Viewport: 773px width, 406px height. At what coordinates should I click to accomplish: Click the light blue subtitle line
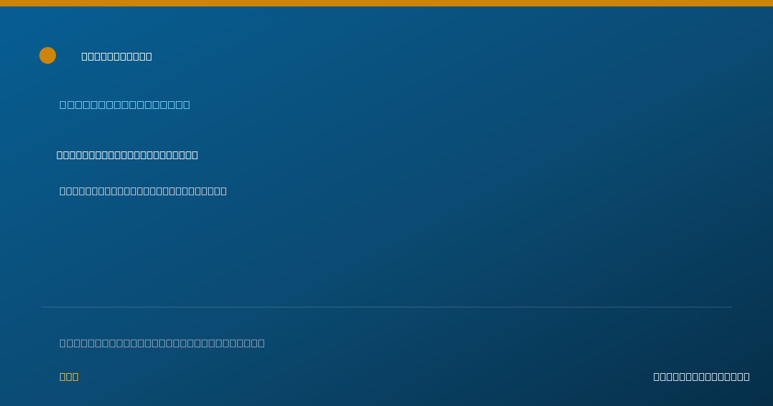(125, 104)
